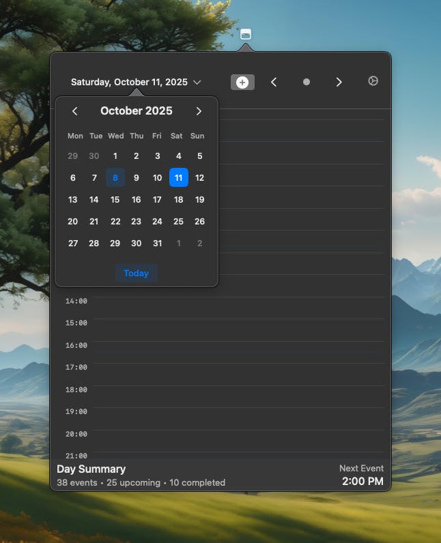This screenshot has height=543, width=441.
Task: Click the Next Event label
Action: (x=361, y=468)
